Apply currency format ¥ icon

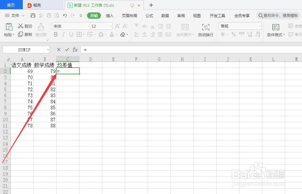[223, 35]
